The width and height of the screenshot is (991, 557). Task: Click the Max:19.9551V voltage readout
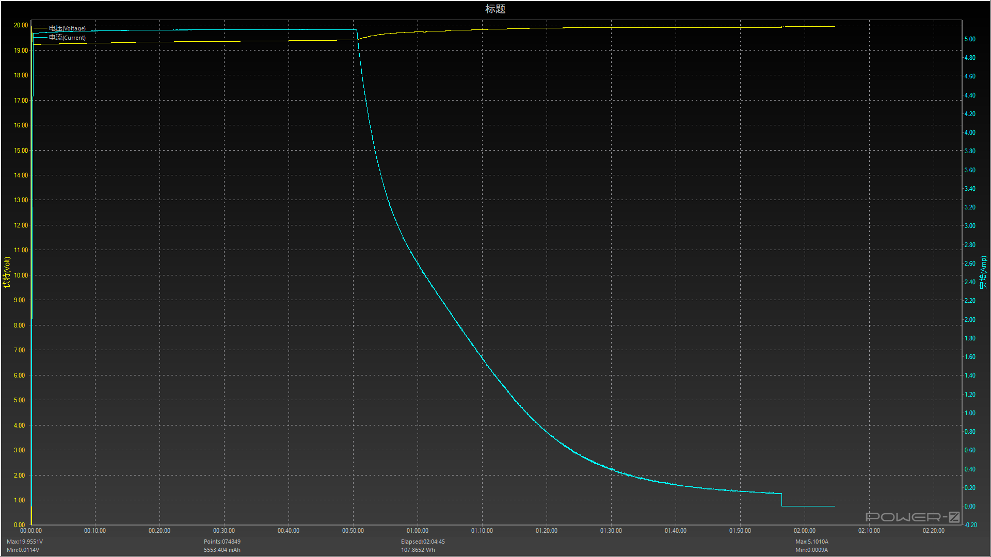pyautogui.click(x=25, y=542)
